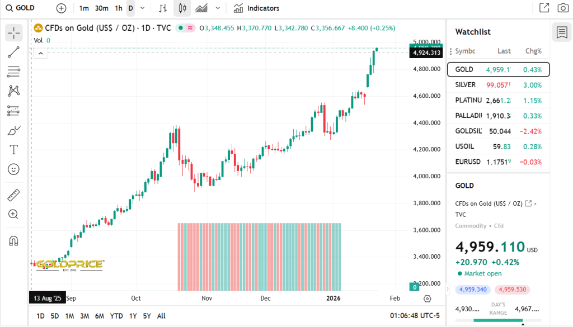Select the XABCD pattern tool
573x327 pixels.
(x=13, y=91)
